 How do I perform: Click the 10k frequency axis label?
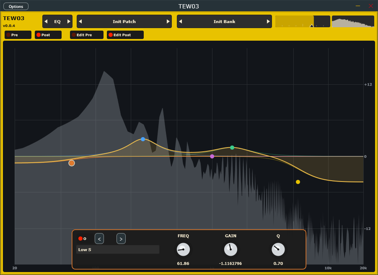(x=328, y=268)
